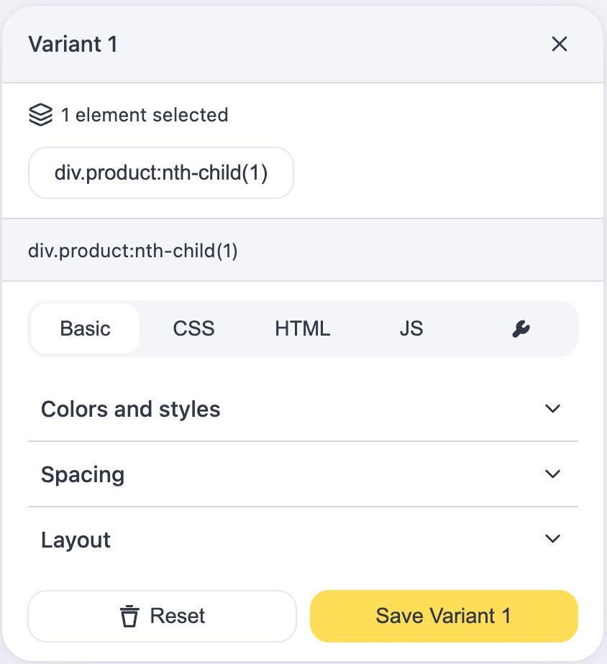Switch to the Basic tab
Screen dimensions: 607x664
pos(86,329)
